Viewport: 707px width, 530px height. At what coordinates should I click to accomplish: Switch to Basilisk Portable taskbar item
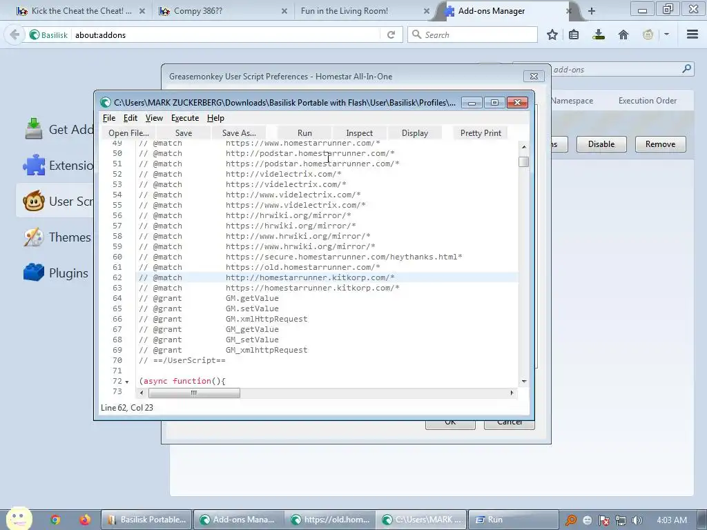tap(146, 520)
